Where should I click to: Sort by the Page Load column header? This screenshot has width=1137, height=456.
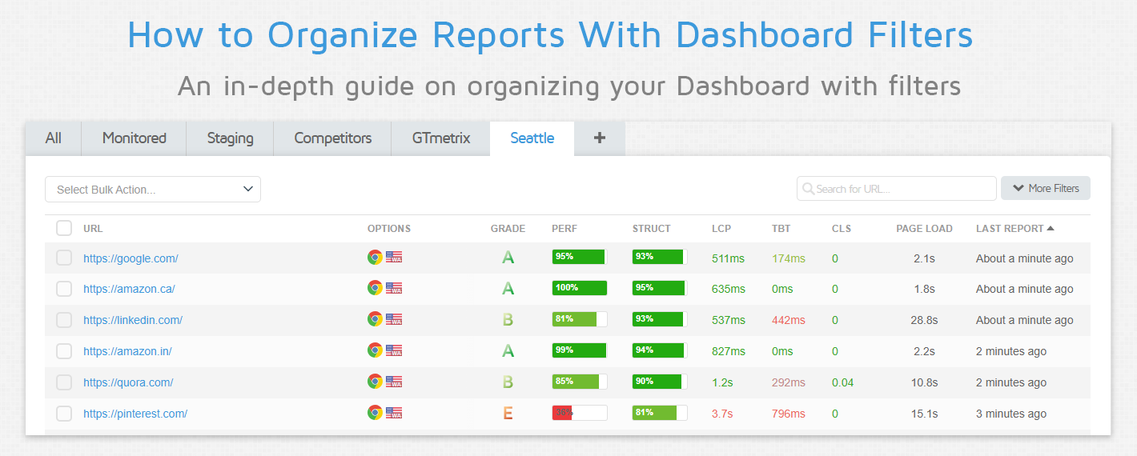click(x=924, y=229)
